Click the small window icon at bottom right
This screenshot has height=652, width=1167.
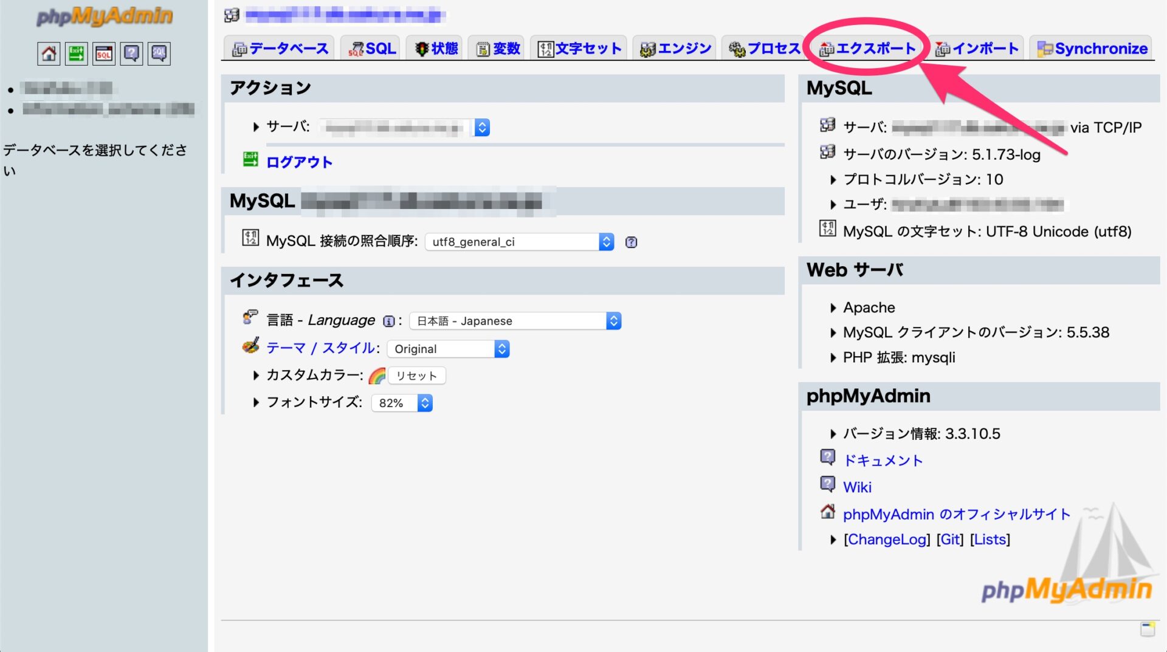pyautogui.click(x=1148, y=629)
